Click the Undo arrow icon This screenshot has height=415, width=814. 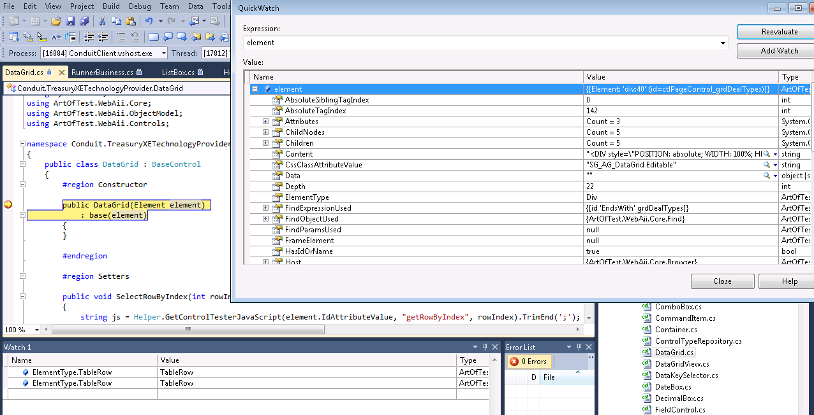point(148,21)
